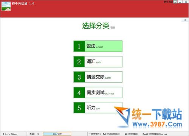Open category 2 词汇
189x136 pixels.
98,61
